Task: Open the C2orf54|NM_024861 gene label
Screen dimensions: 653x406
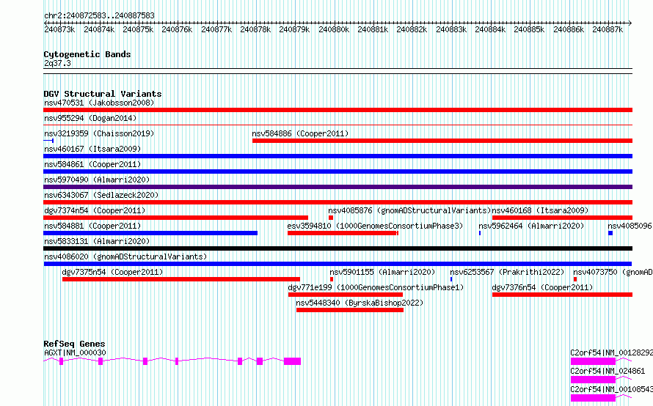Action: (608, 371)
